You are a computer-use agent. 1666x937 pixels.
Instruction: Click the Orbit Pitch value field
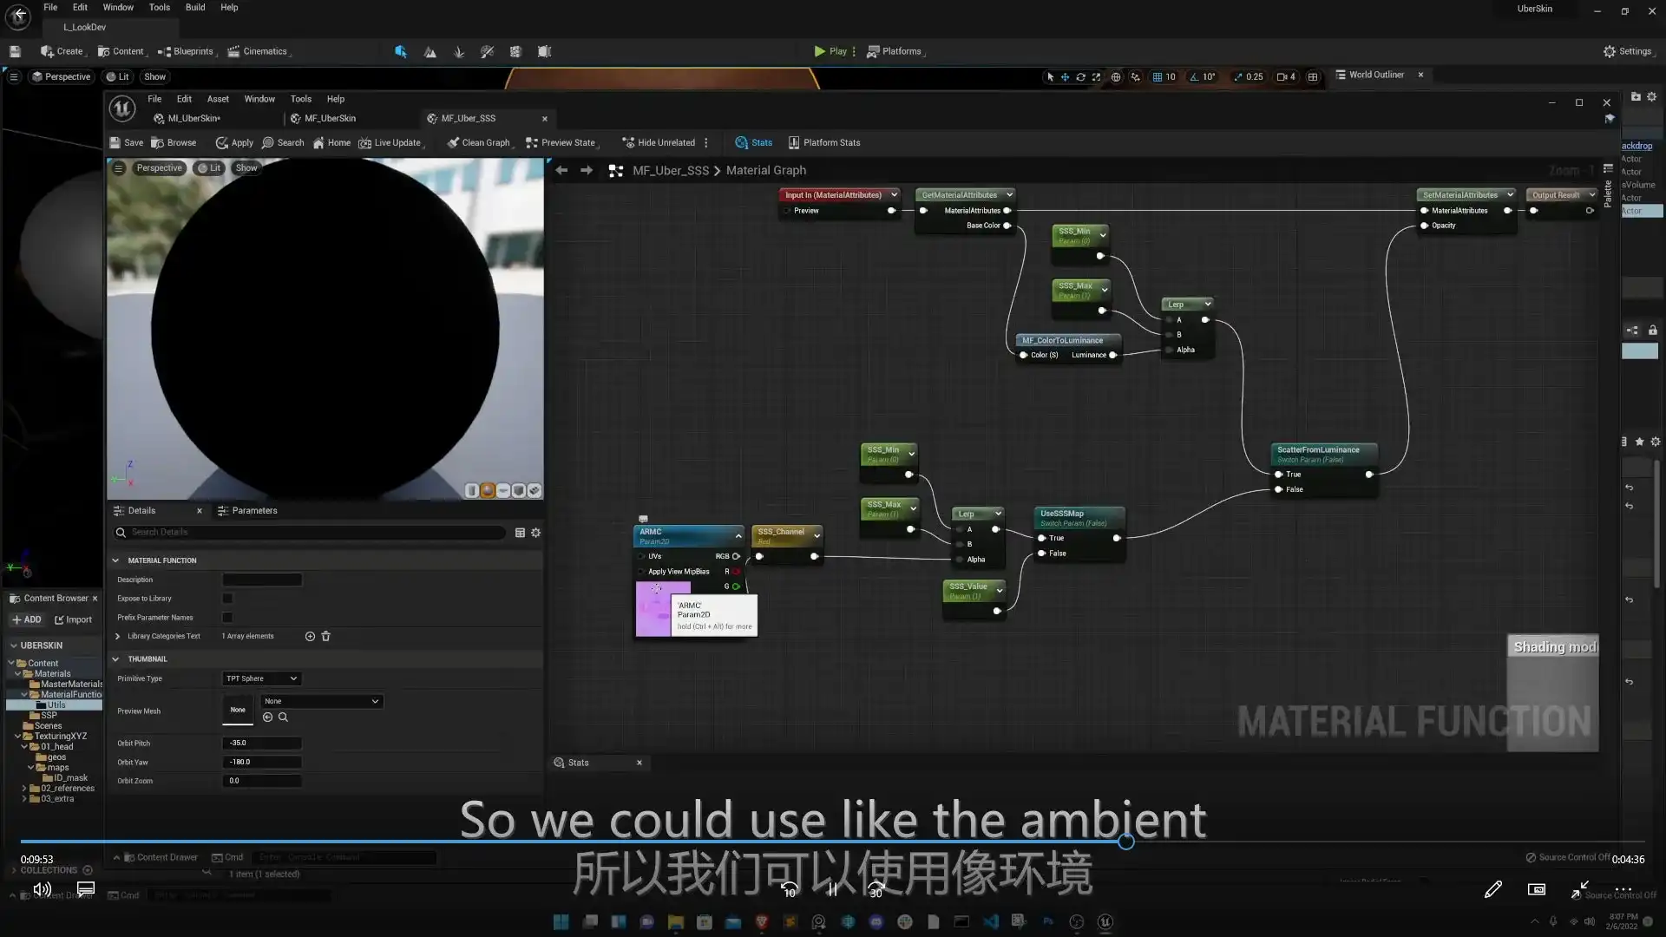pyautogui.click(x=261, y=744)
